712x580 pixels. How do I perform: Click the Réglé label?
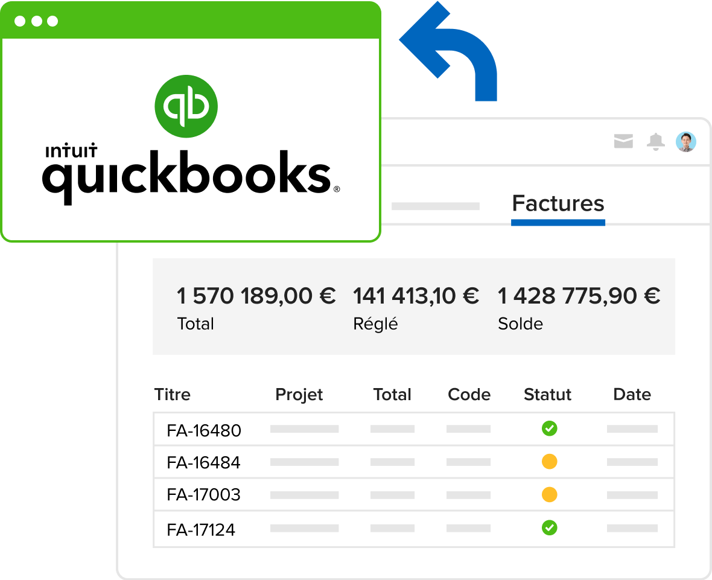coord(375,324)
